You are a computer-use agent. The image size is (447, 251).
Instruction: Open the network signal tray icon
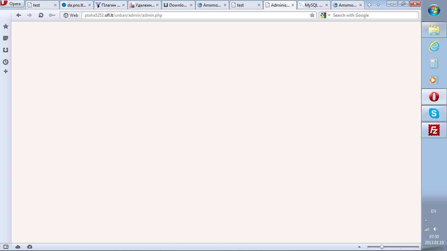[427, 229]
